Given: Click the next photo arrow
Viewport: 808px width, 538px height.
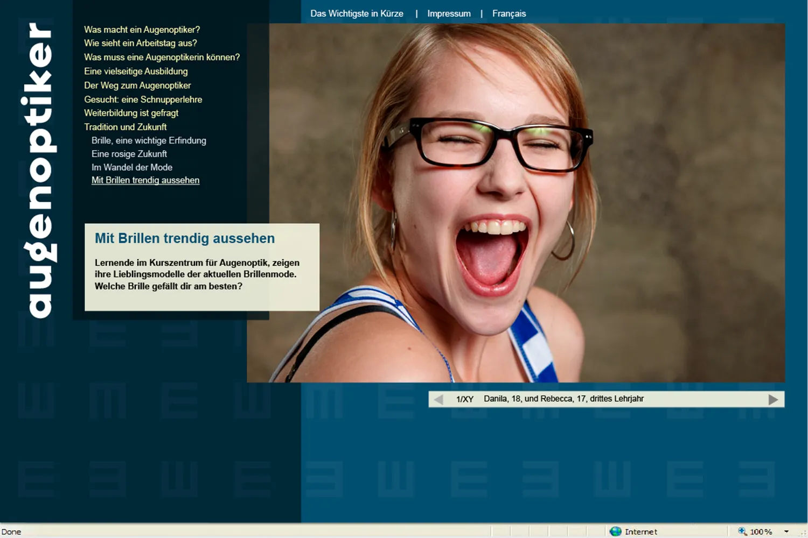Looking at the screenshot, I should pos(773,400).
